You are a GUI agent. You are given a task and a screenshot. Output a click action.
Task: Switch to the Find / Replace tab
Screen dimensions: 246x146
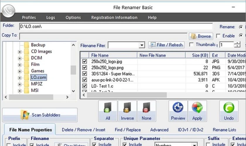pyautogui.click(x=128, y=130)
